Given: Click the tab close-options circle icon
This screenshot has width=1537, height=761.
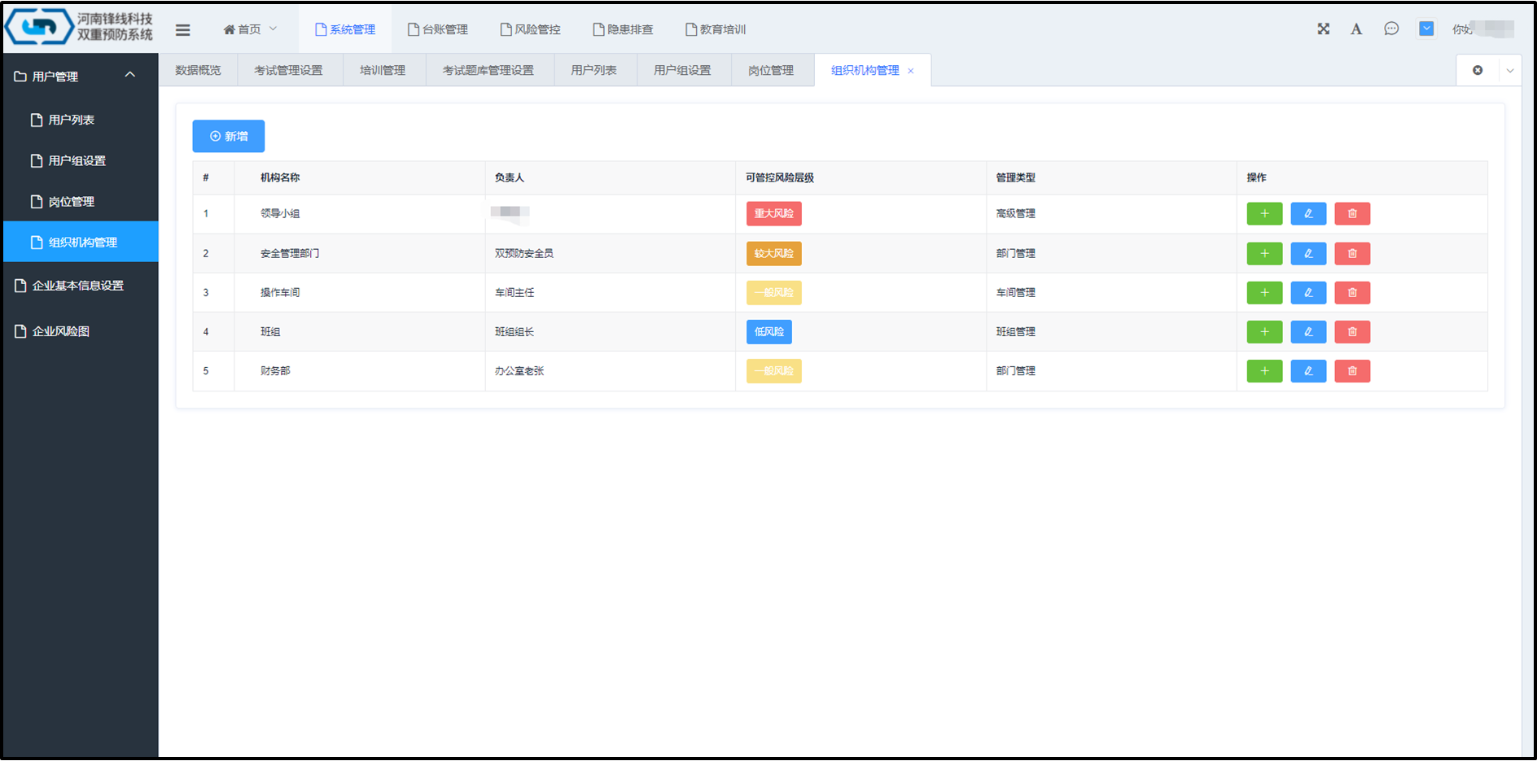Looking at the screenshot, I should 1477,71.
